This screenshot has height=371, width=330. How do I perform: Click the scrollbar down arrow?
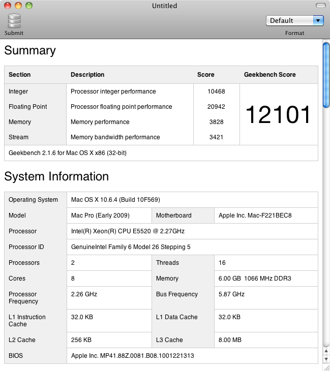tap(326, 359)
